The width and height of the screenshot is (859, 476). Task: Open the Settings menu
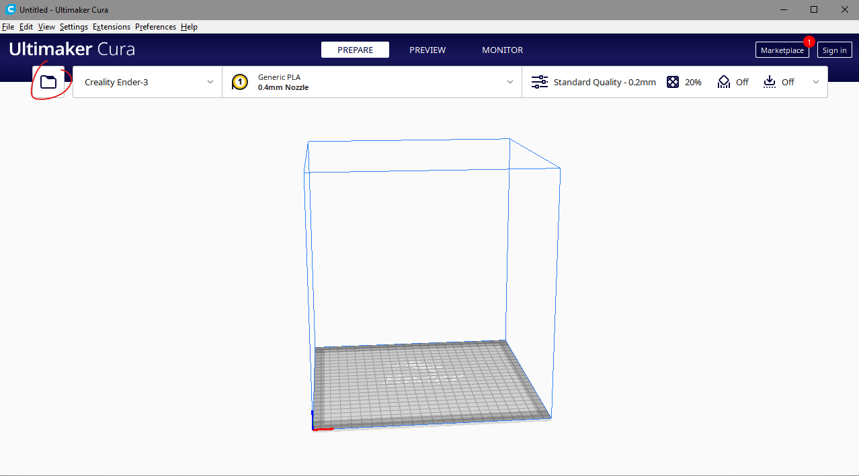point(74,27)
